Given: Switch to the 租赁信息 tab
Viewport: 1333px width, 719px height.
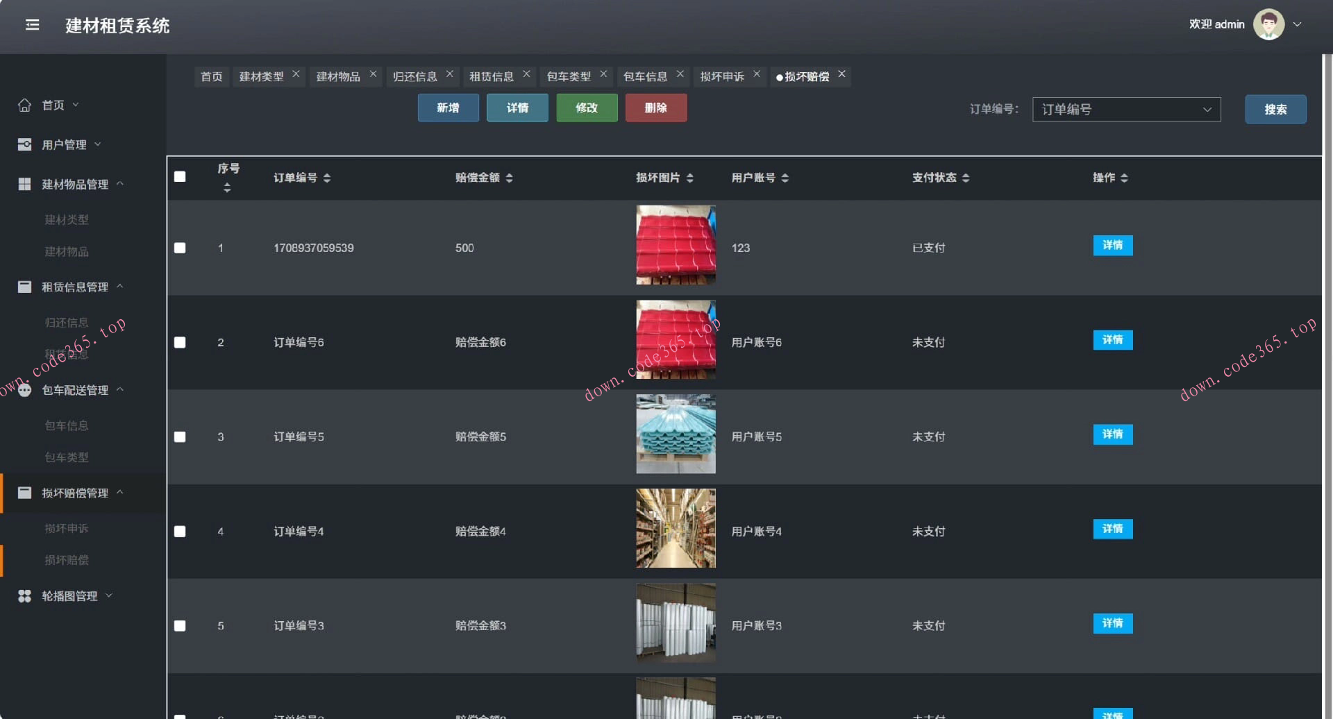Looking at the screenshot, I should click(493, 76).
